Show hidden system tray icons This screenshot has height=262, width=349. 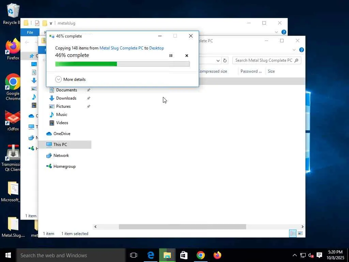294,255
